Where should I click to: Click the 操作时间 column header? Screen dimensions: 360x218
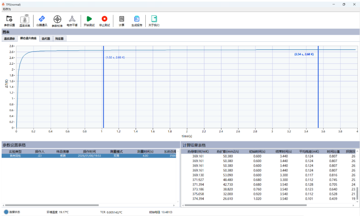click(x=90, y=151)
